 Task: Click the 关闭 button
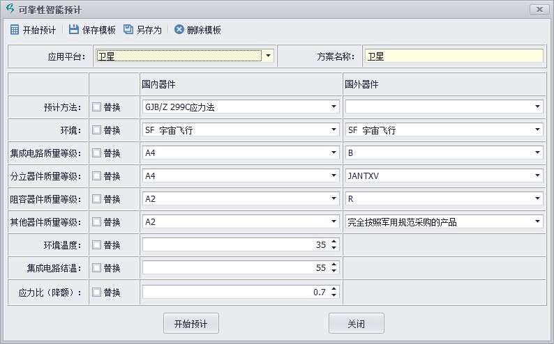pos(356,324)
